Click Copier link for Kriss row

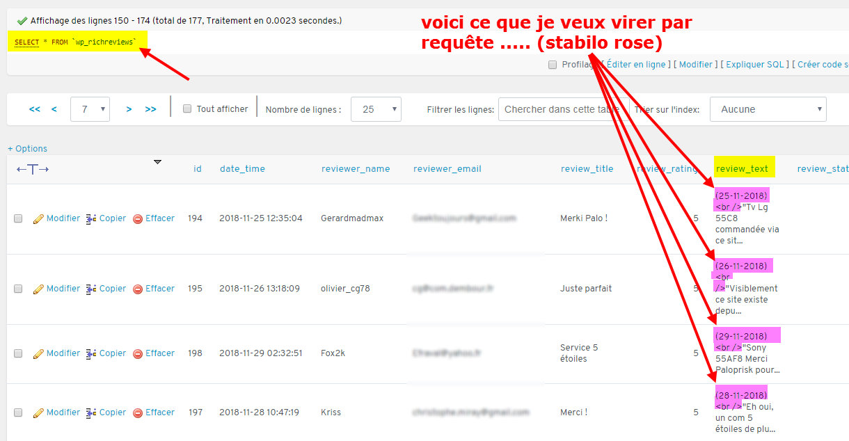coord(113,412)
